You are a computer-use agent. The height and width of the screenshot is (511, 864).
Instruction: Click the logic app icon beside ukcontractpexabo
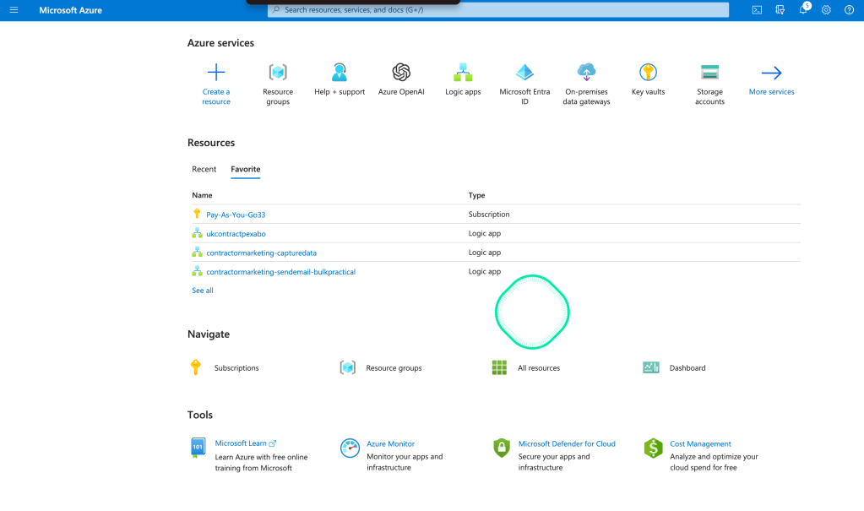[x=197, y=233]
